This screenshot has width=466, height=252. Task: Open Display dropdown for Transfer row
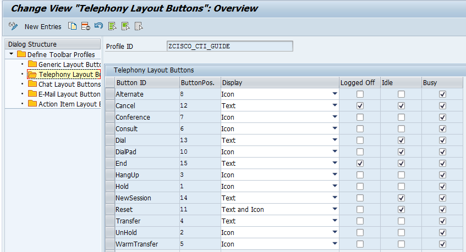tap(335, 221)
